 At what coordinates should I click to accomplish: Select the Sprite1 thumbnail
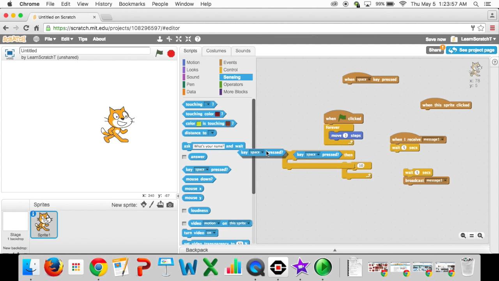pyautogui.click(x=44, y=224)
